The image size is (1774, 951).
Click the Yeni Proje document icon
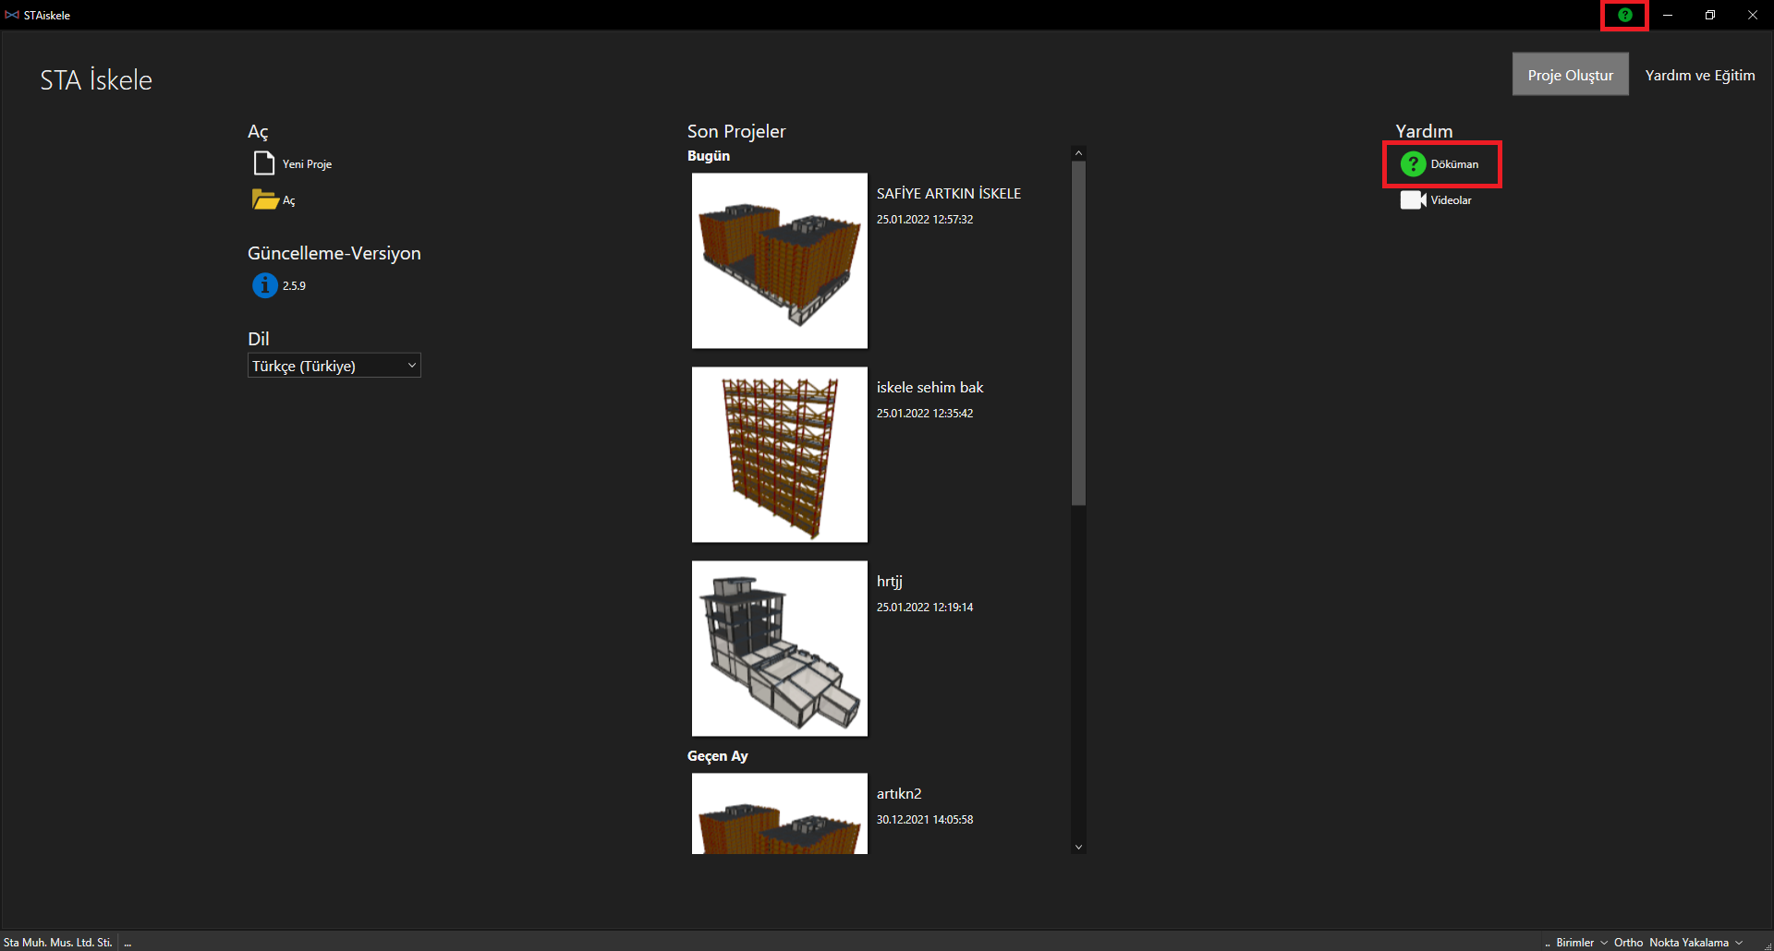tap(264, 163)
